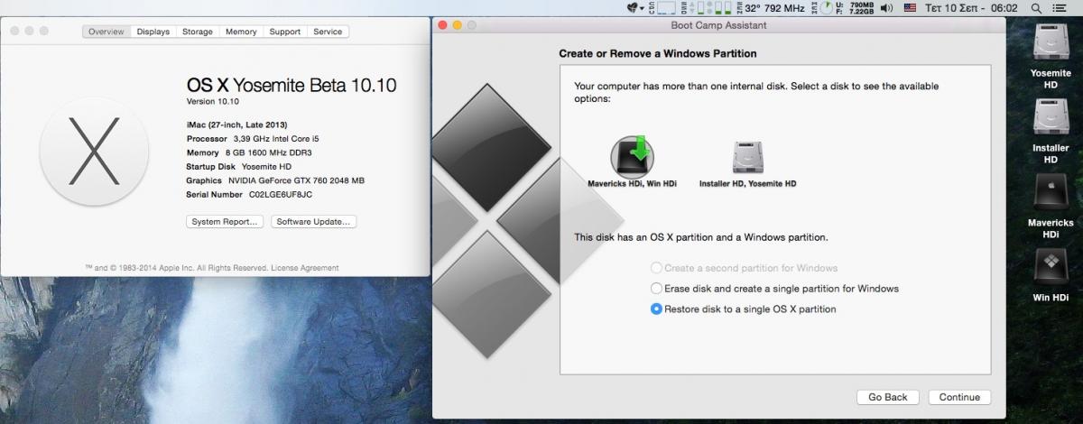
Task: Switch to the Service tab
Action: click(328, 32)
